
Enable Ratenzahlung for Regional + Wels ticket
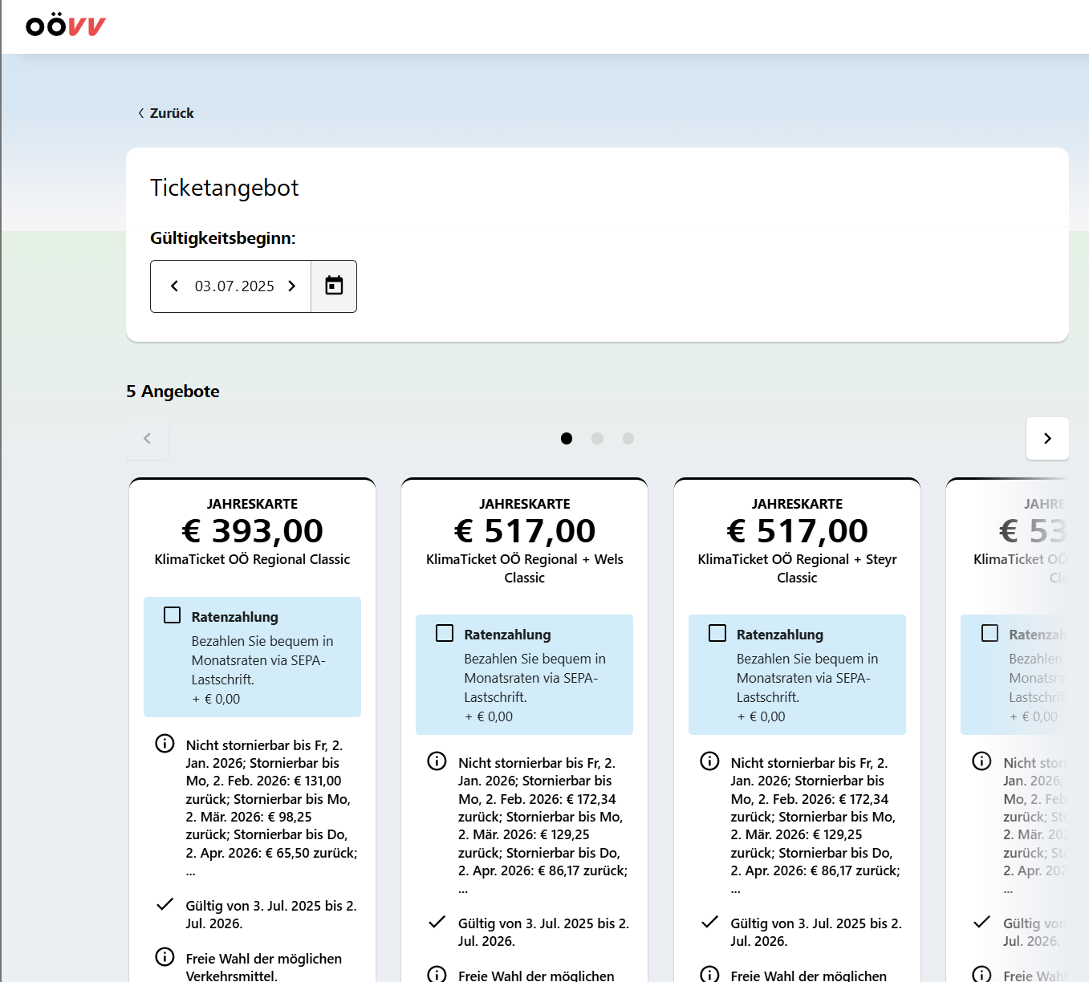[x=445, y=633]
